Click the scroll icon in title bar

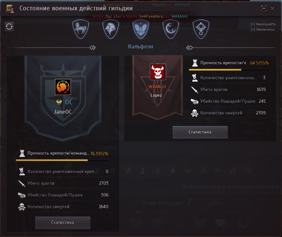[x=10, y=9]
